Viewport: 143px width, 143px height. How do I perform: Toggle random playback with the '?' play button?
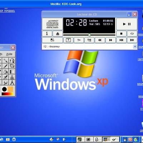click(x=79, y=40)
